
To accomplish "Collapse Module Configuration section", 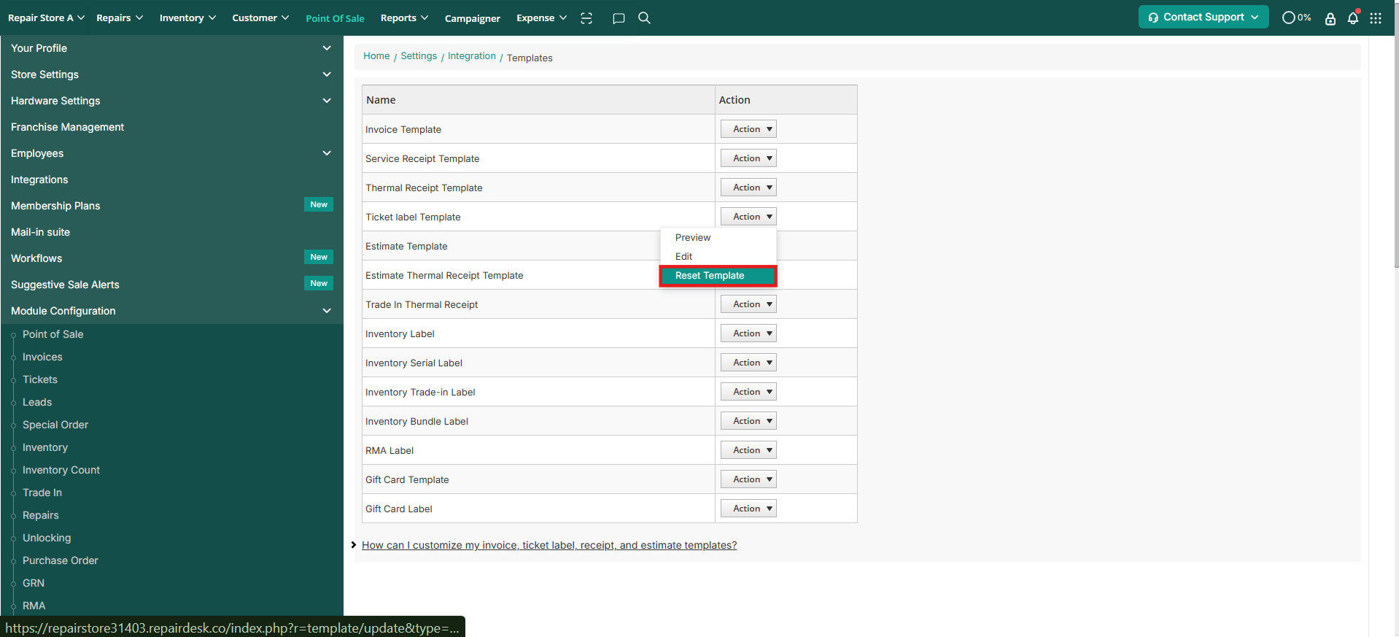I will click(x=171, y=311).
